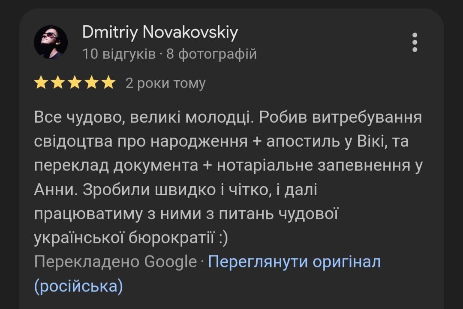Open the three-dot review options menu

click(x=415, y=42)
